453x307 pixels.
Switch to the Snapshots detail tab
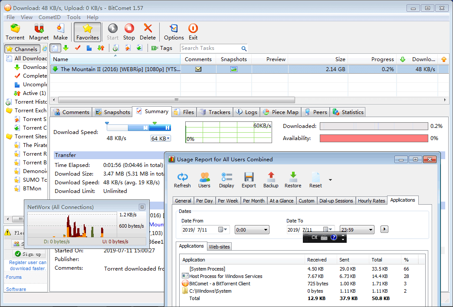[x=113, y=112]
